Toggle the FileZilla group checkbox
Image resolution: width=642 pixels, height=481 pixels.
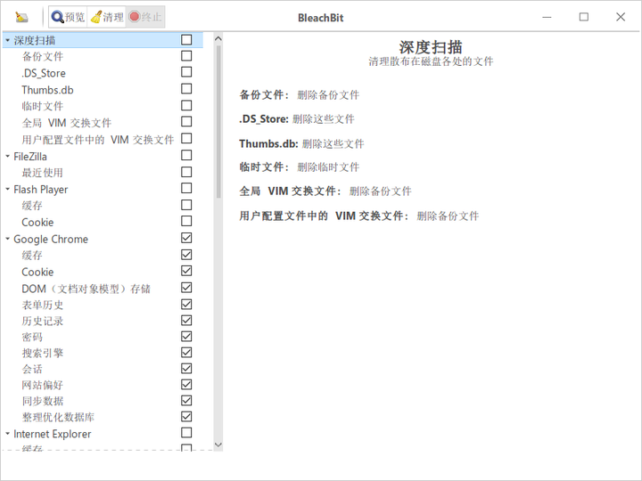[186, 155]
